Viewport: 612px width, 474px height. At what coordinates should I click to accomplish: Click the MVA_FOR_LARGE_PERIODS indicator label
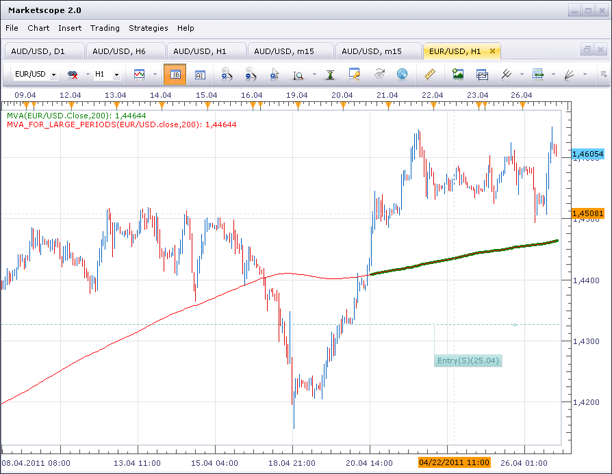121,124
